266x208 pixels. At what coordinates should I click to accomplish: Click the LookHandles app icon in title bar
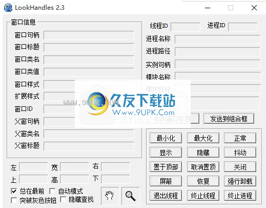click(x=8, y=8)
